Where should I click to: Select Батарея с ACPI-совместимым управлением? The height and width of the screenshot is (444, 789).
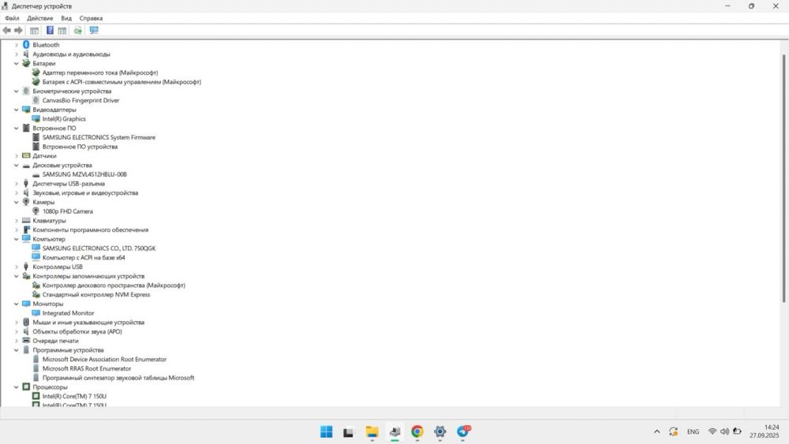point(122,82)
